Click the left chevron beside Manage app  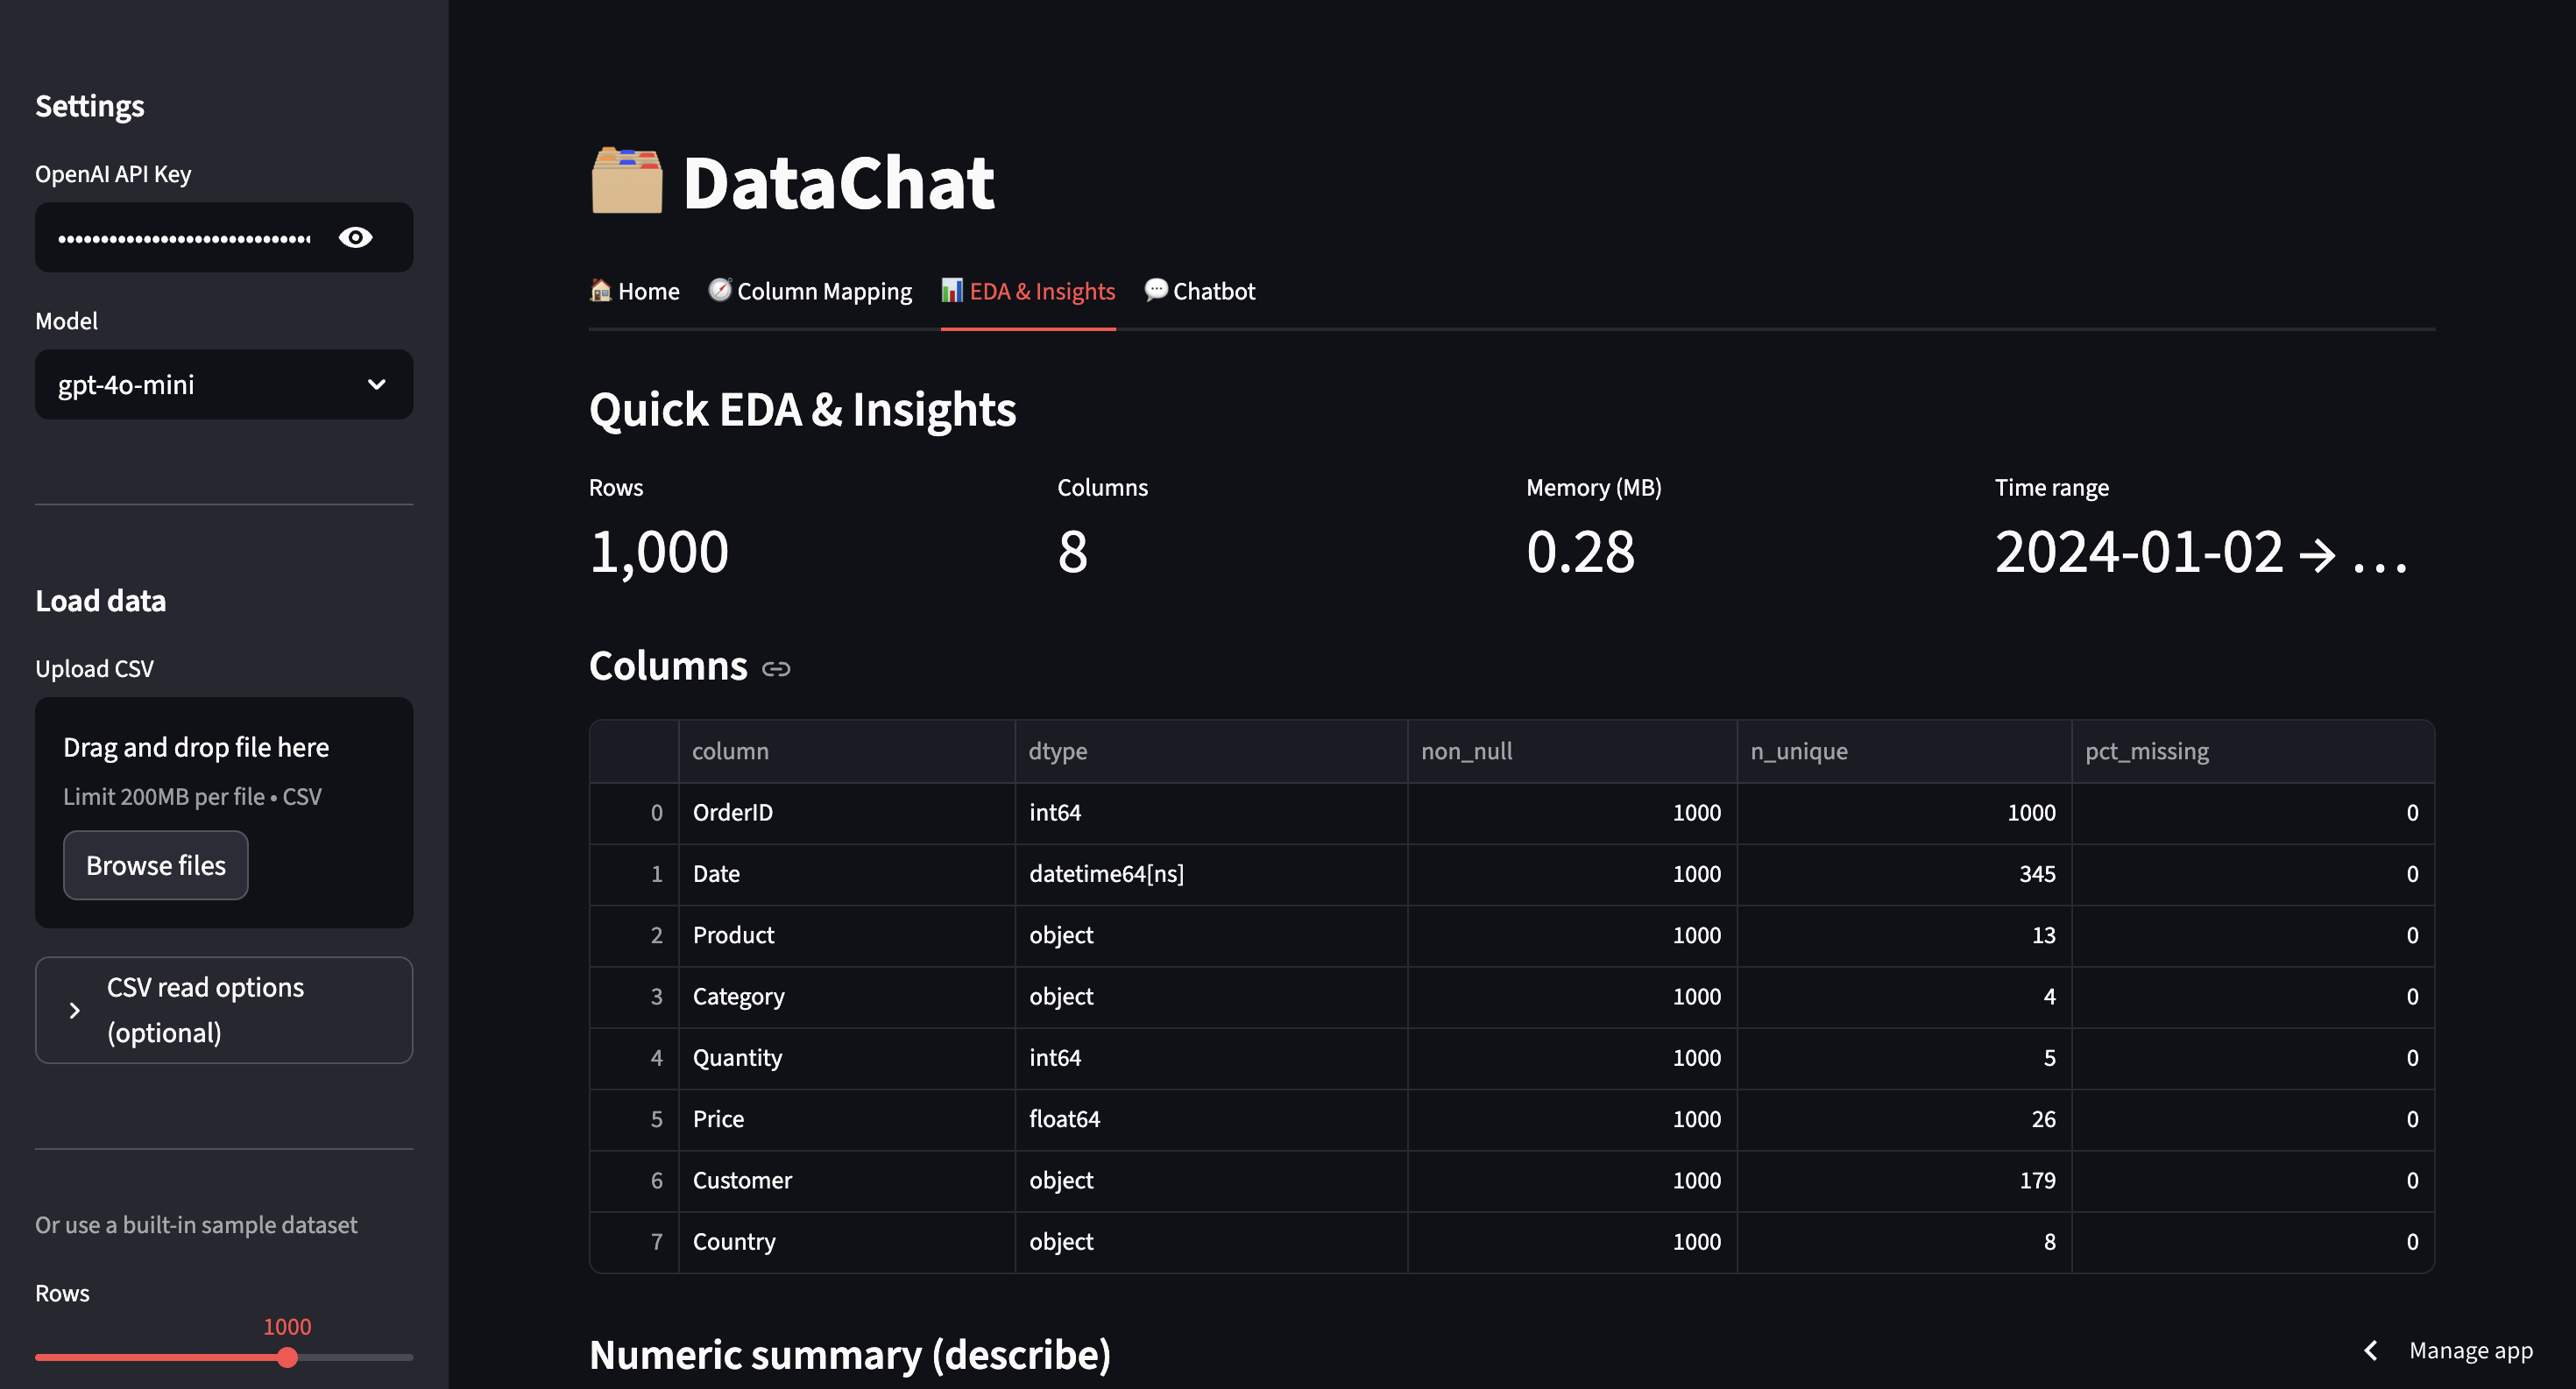pos(2371,1350)
